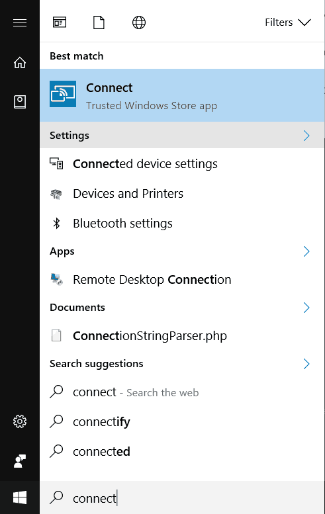
Task: Open the hamburger menu in the sidebar
Action: [20, 22]
